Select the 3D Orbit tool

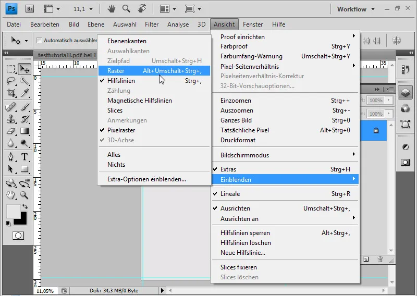[x=24, y=183]
